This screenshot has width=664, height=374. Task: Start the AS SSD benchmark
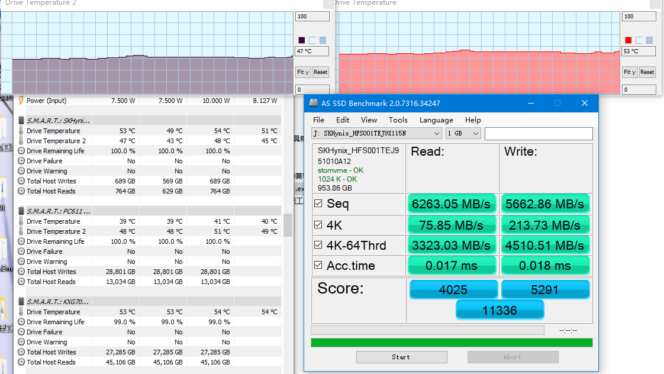pos(401,357)
